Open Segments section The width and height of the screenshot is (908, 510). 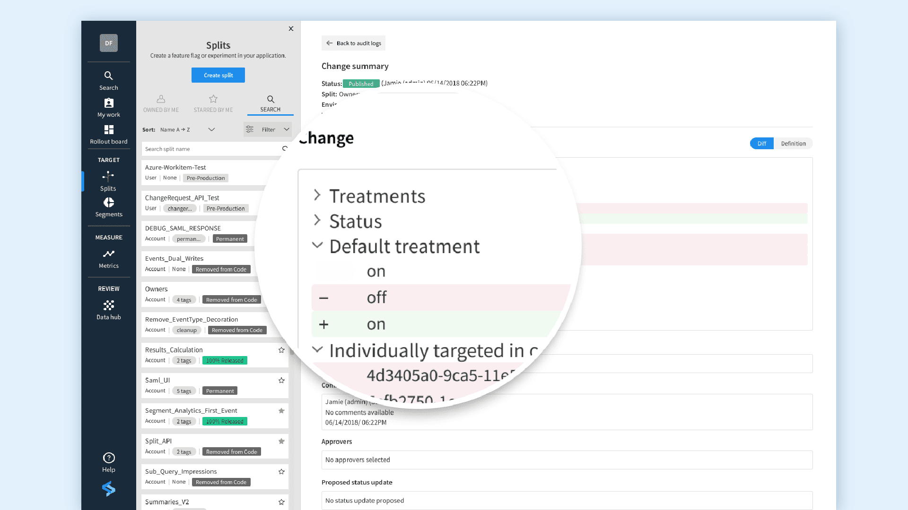click(108, 207)
